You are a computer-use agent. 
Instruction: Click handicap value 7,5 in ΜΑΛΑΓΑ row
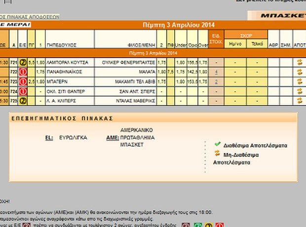coord(171,72)
